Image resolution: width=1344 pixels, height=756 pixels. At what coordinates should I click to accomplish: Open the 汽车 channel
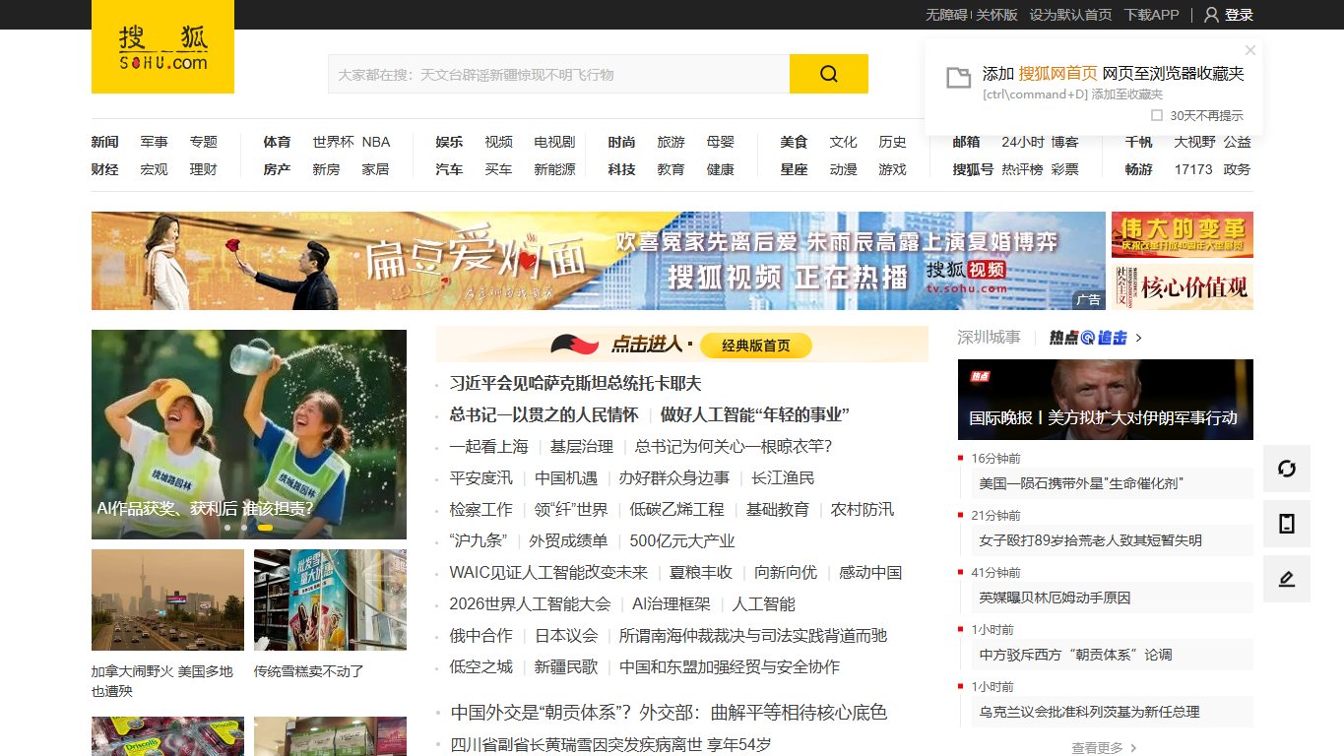click(449, 169)
